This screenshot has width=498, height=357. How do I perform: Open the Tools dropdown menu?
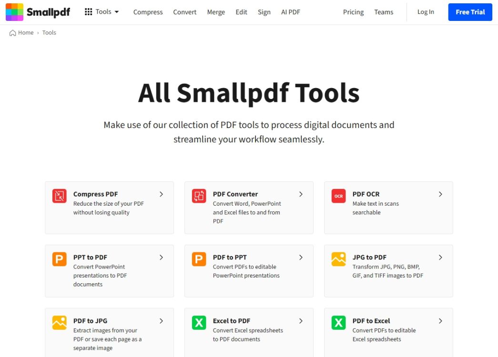103,11
